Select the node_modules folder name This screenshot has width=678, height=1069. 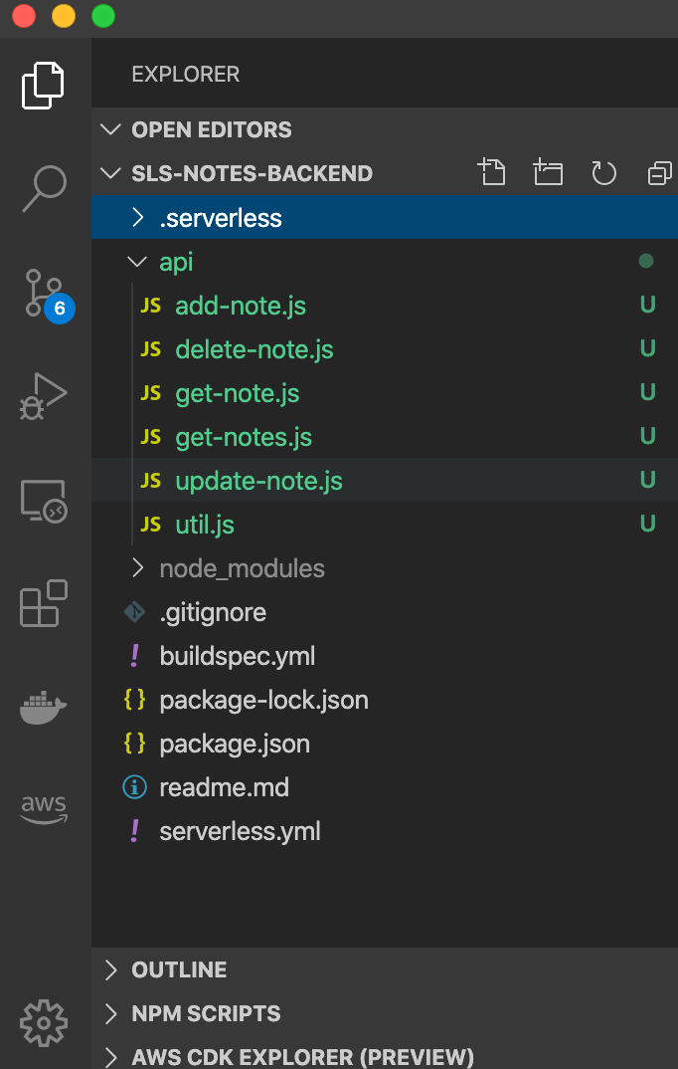tap(242, 568)
